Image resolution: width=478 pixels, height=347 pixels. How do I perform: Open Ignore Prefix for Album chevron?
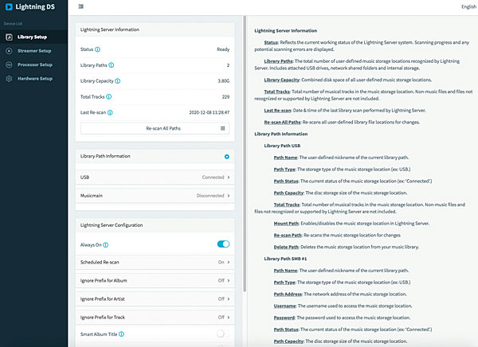click(229, 281)
